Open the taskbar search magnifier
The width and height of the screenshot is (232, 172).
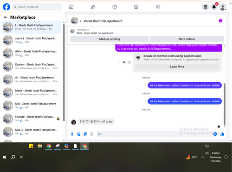click(13, 157)
